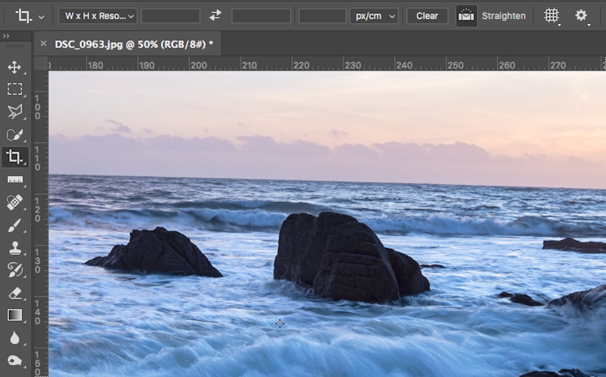This screenshot has height=377, width=606.
Task: Switch to the DSC_0963.jpg document tab
Action: point(133,44)
